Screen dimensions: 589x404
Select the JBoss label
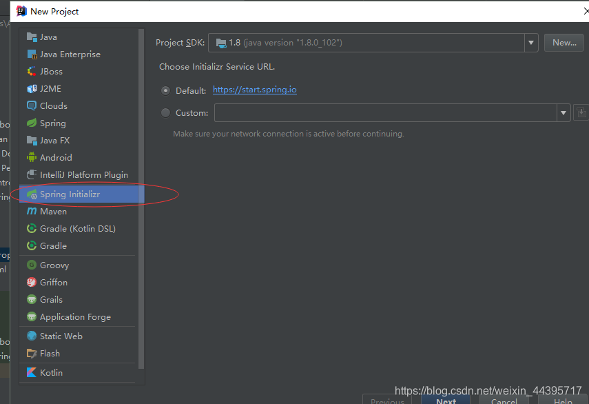[x=51, y=72]
